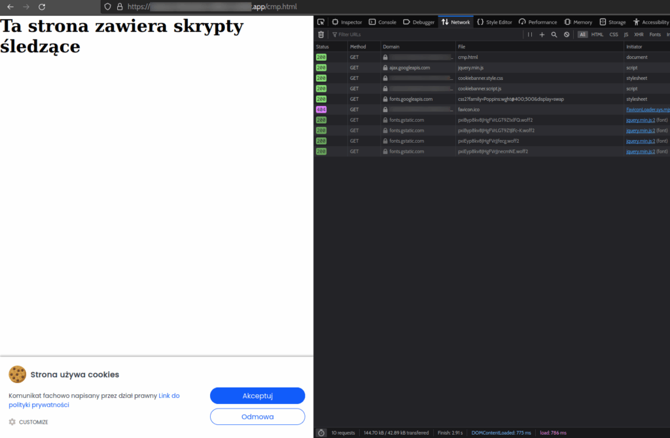Viewport: 670px width, 438px height.
Task: Sort by the Domain column header
Action: (417, 46)
